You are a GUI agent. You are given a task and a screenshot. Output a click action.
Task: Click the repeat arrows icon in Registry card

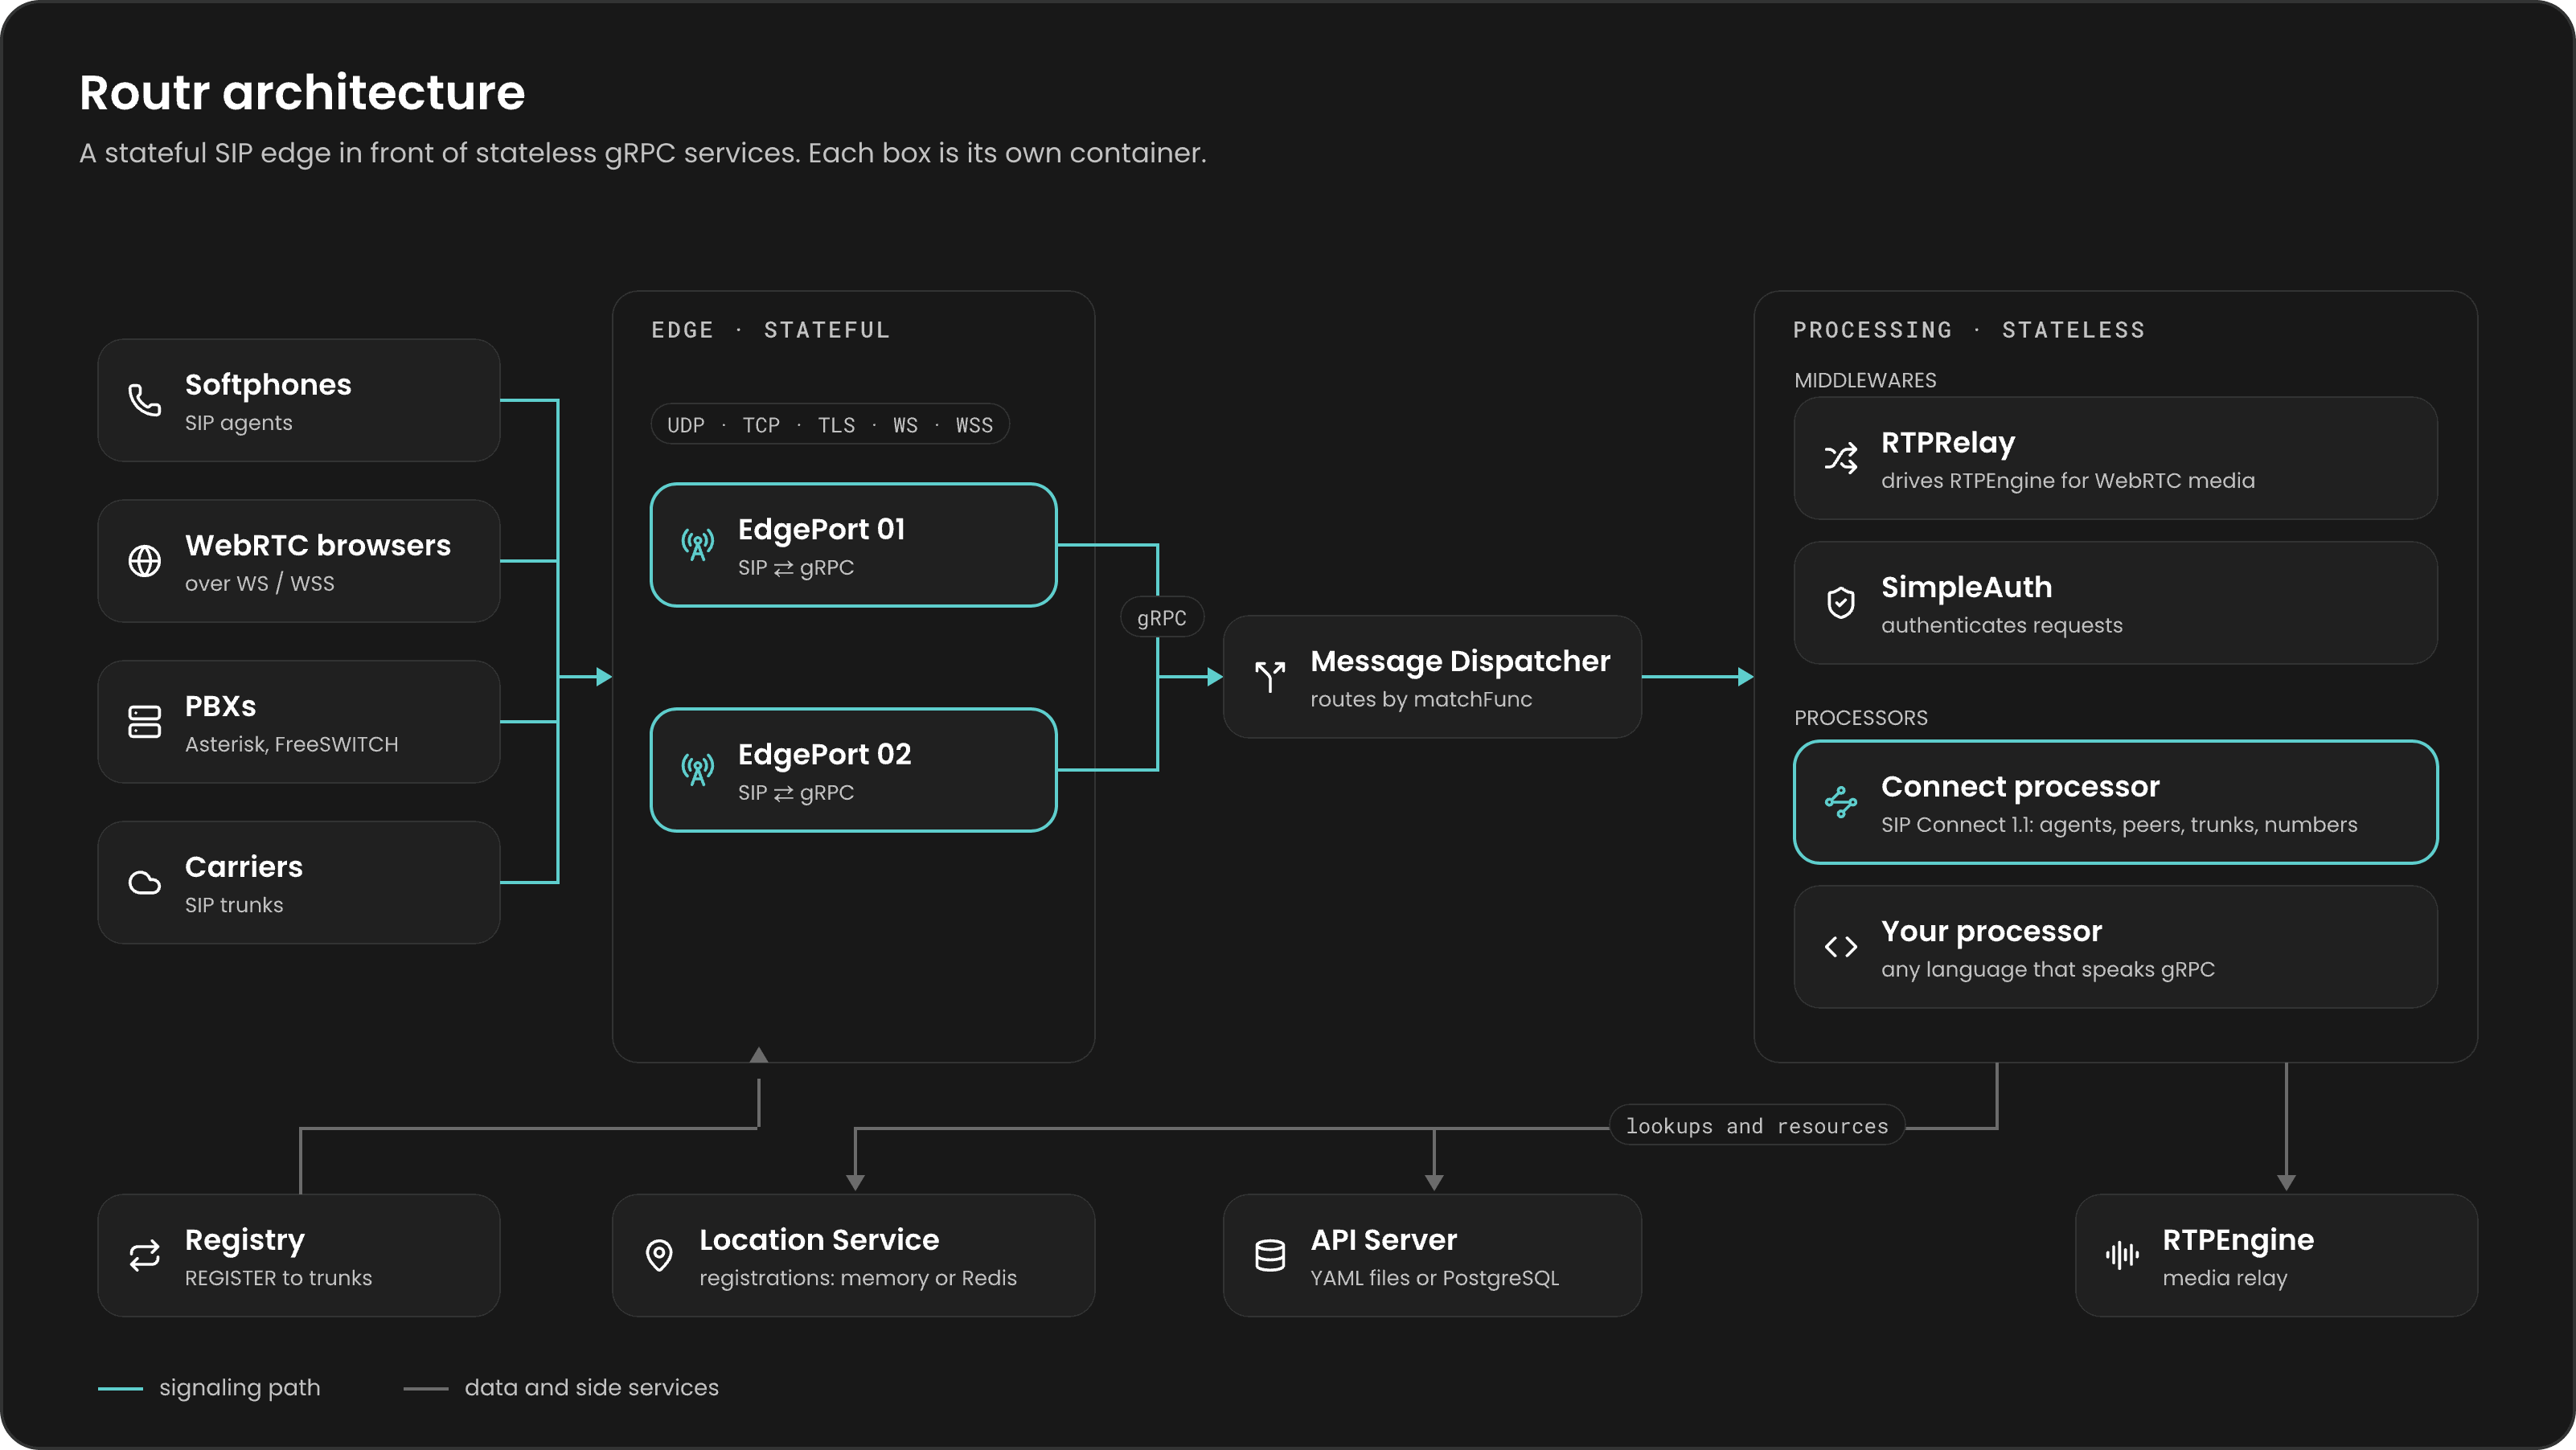pyautogui.click(x=144, y=1256)
